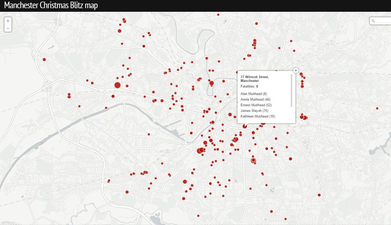The image size is (391, 225).
Task: Select the largest red marker on the west side
Action: tap(118, 84)
